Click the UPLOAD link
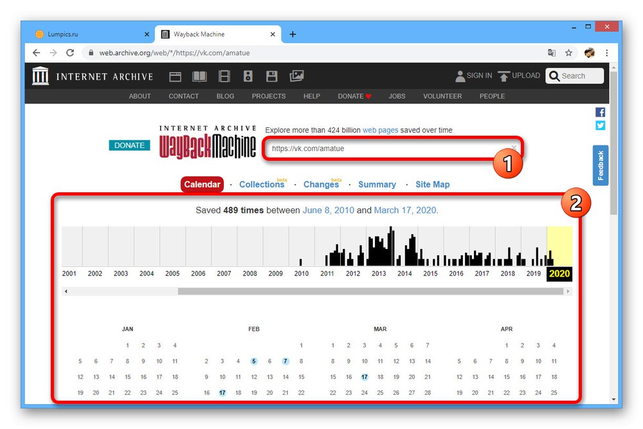 tap(526, 76)
